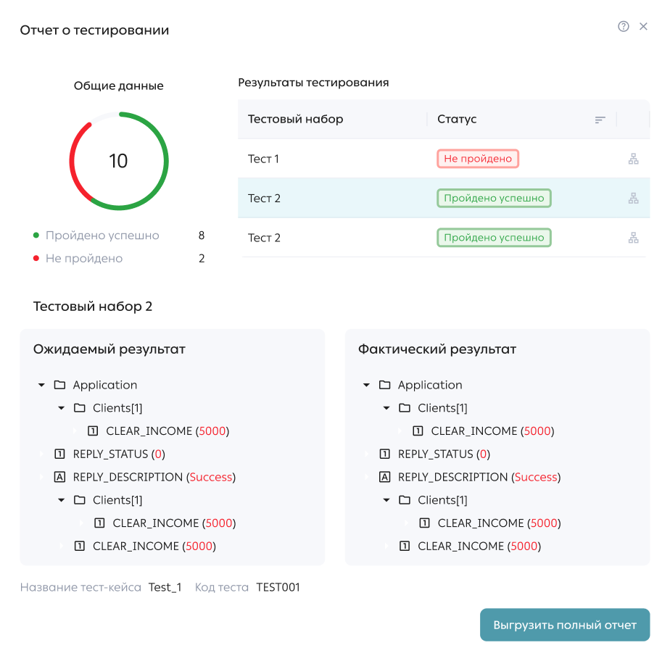Click the hierarchy icon on the last Тест 2 row
This screenshot has height=661, width=670.
(634, 237)
